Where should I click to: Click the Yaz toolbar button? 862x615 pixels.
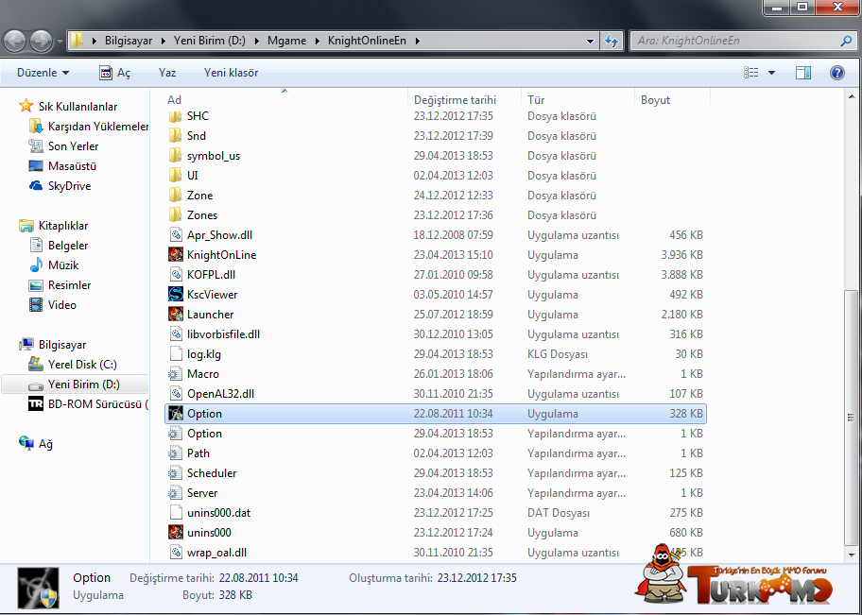click(167, 73)
